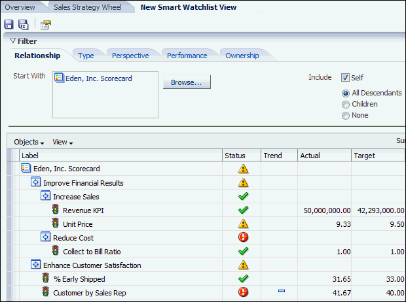Click the green check status for % Early Shipped
Image resolution: width=406 pixels, height=302 pixels.
click(x=243, y=278)
